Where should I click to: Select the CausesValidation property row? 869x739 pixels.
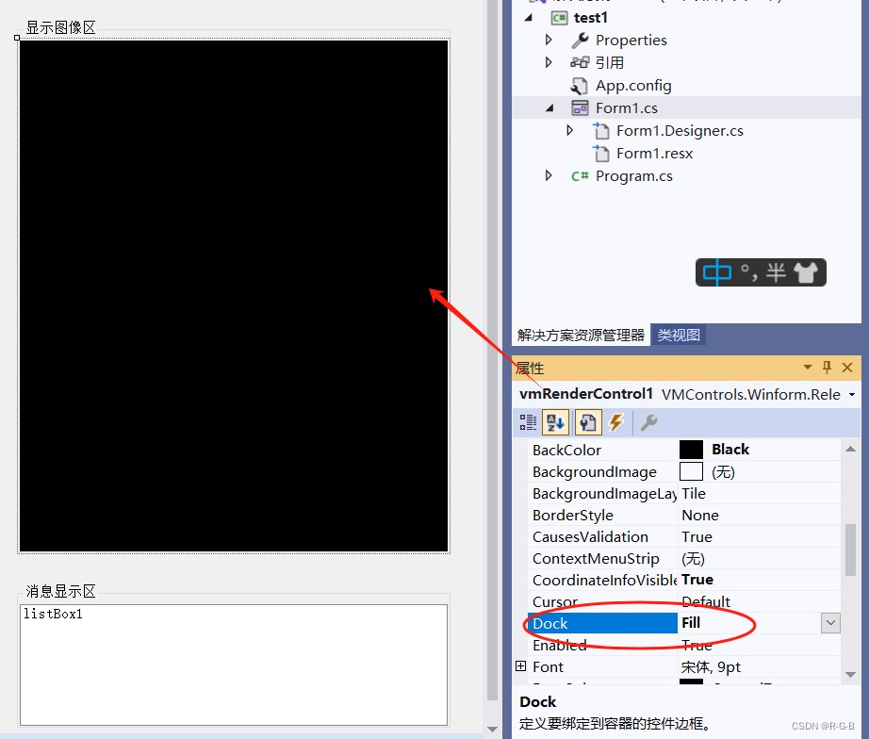(686, 536)
